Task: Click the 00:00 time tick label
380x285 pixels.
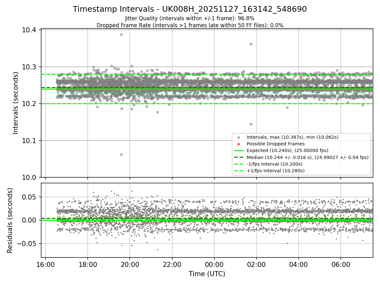Action: (x=214, y=264)
